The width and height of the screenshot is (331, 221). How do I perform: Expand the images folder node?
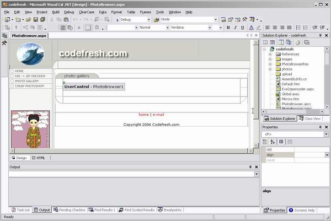click(x=270, y=60)
